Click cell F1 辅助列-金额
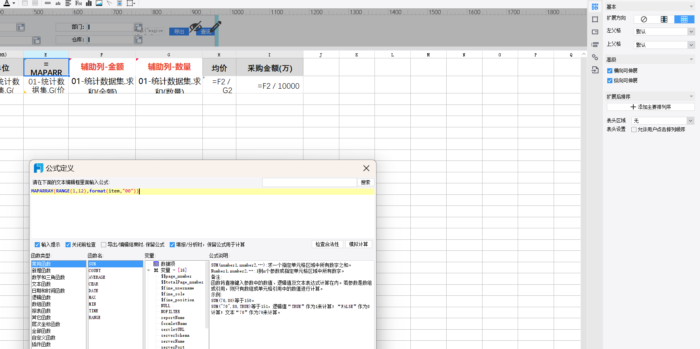The height and width of the screenshot is (349, 700). pos(102,67)
